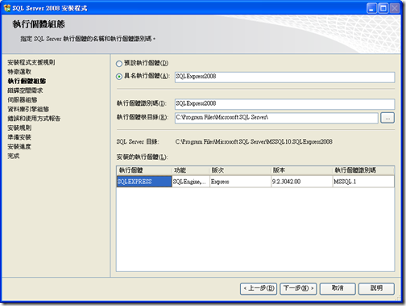Select the bold 執行個體組態 step
The height and width of the screenshot is (306, 406).
point(27,82)
